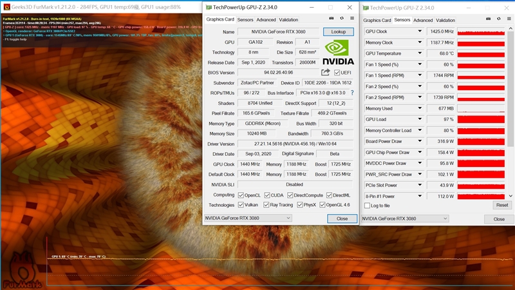Toggle the Vulkan checkbox

point(241,204)
